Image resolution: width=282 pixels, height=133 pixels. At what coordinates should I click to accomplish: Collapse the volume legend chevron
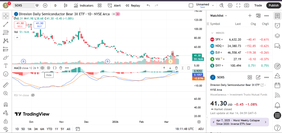(x=17, y=38)
